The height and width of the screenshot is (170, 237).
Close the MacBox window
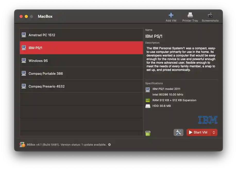point(21,16)
